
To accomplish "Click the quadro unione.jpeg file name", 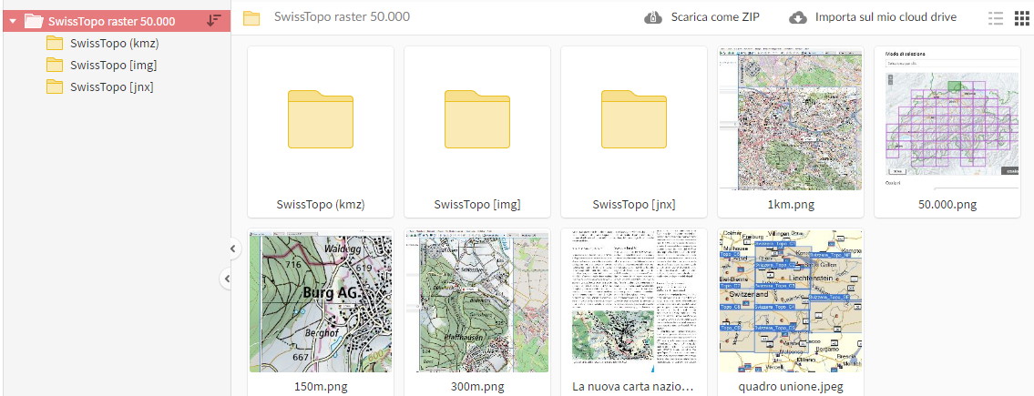I will pyautogui.click(x=791, y=386).
